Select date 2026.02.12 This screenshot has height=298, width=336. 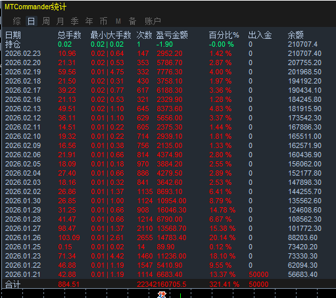coord(23,118)
